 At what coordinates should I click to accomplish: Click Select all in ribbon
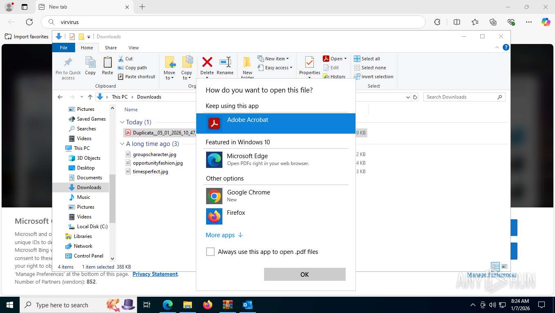(367, 59)
